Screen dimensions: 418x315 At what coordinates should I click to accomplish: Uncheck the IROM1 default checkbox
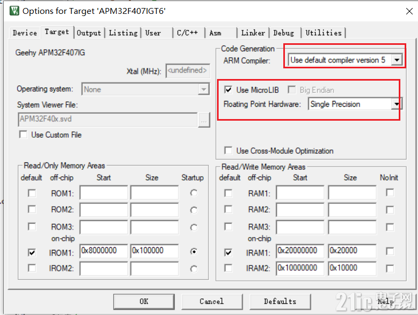[x=32, y=252]
